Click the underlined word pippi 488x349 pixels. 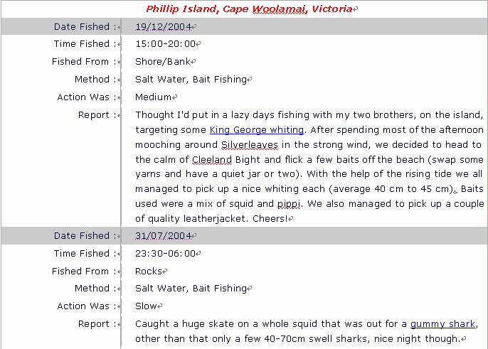[x=289, y=204]
